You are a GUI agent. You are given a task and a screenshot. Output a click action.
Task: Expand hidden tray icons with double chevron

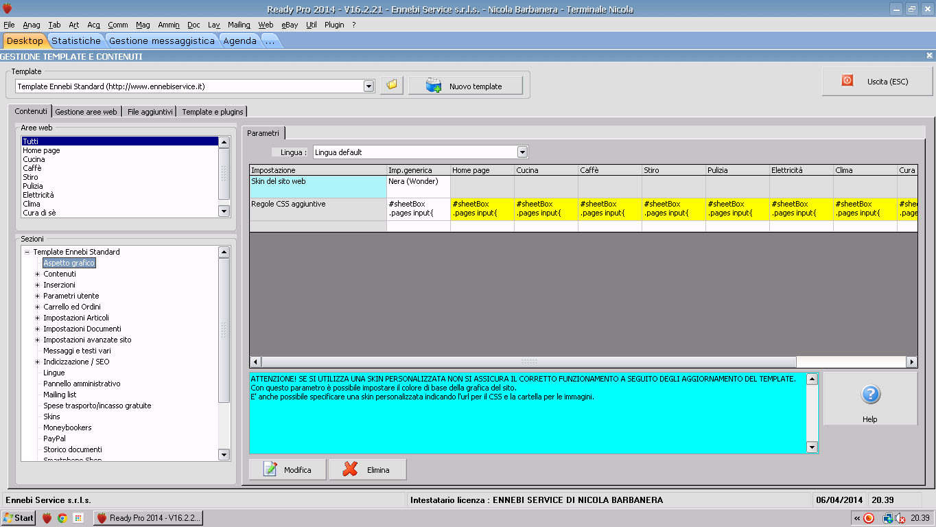click(857, 518)
